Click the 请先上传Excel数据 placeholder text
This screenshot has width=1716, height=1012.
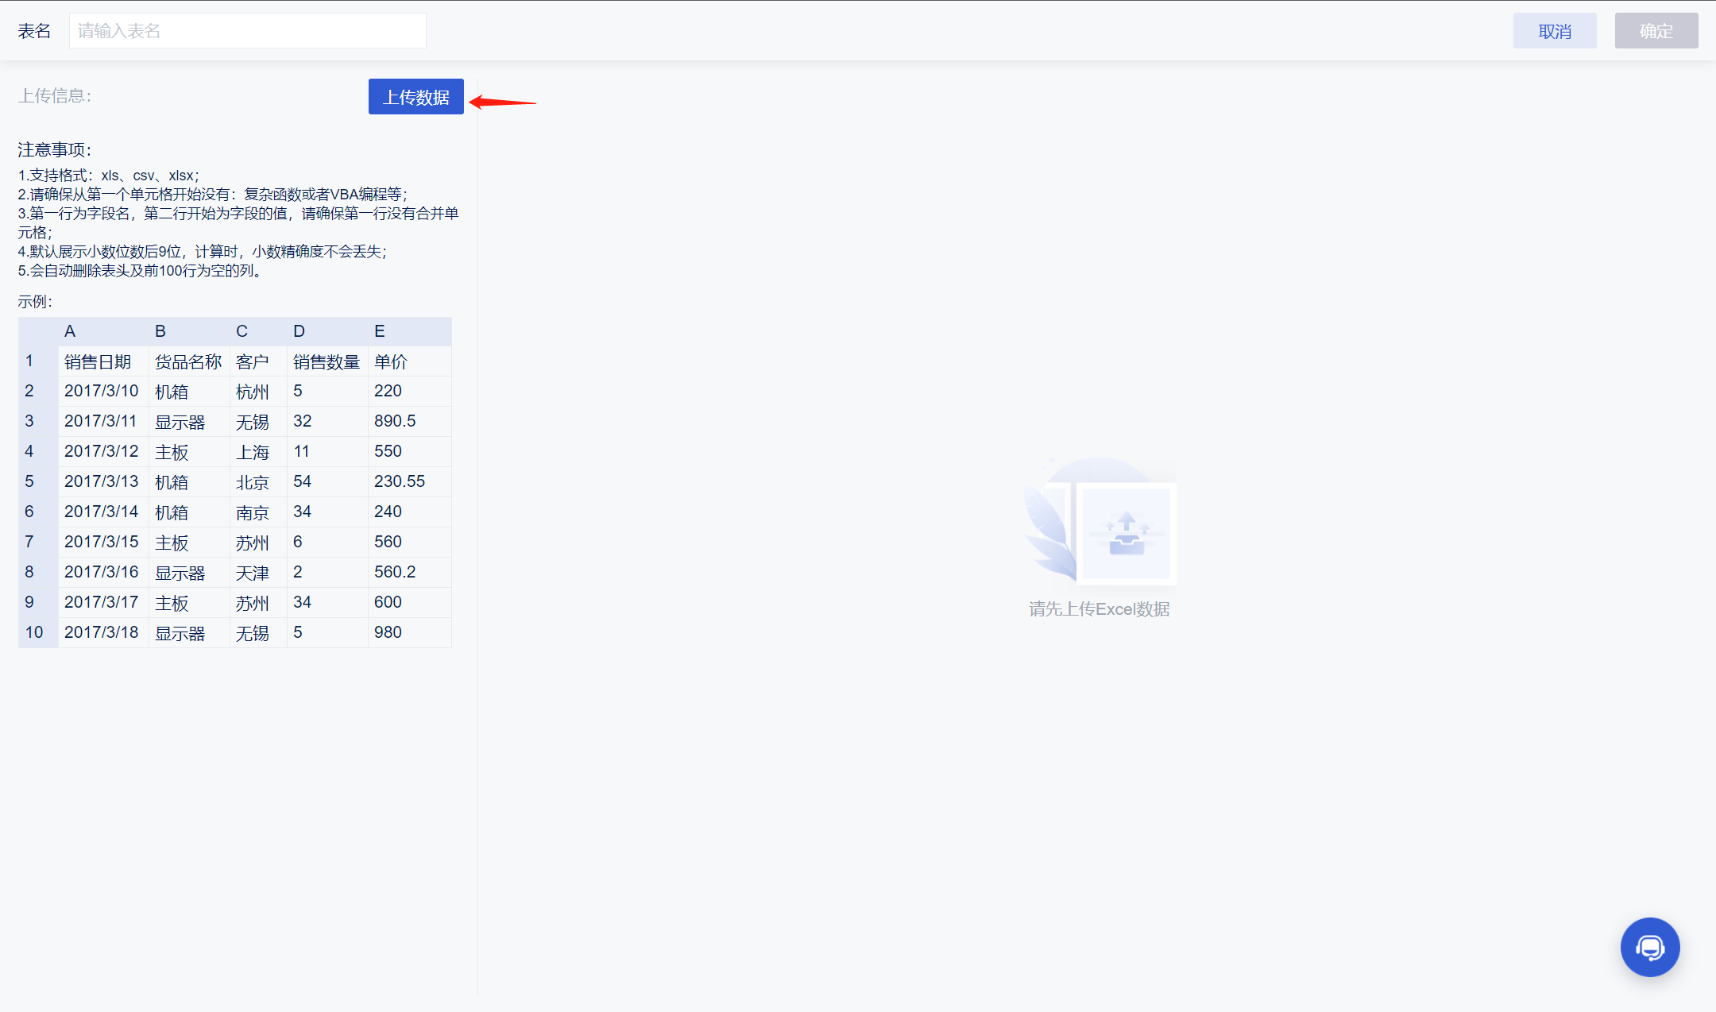coord(1099,609)
